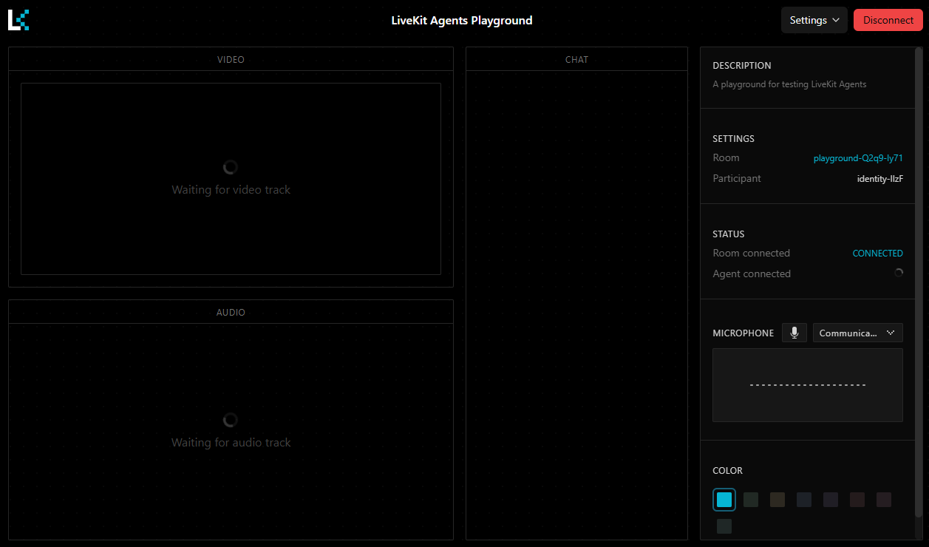The width and height of the screenshot is (929, 547).
Task: Click the 'A playground for testing LiveKit Agents' text
Action: click(789, 84)
